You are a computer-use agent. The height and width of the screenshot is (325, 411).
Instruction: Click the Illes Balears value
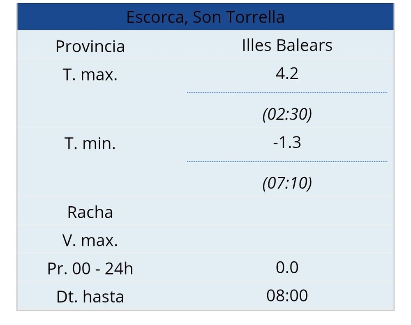(x=287, y=45)
